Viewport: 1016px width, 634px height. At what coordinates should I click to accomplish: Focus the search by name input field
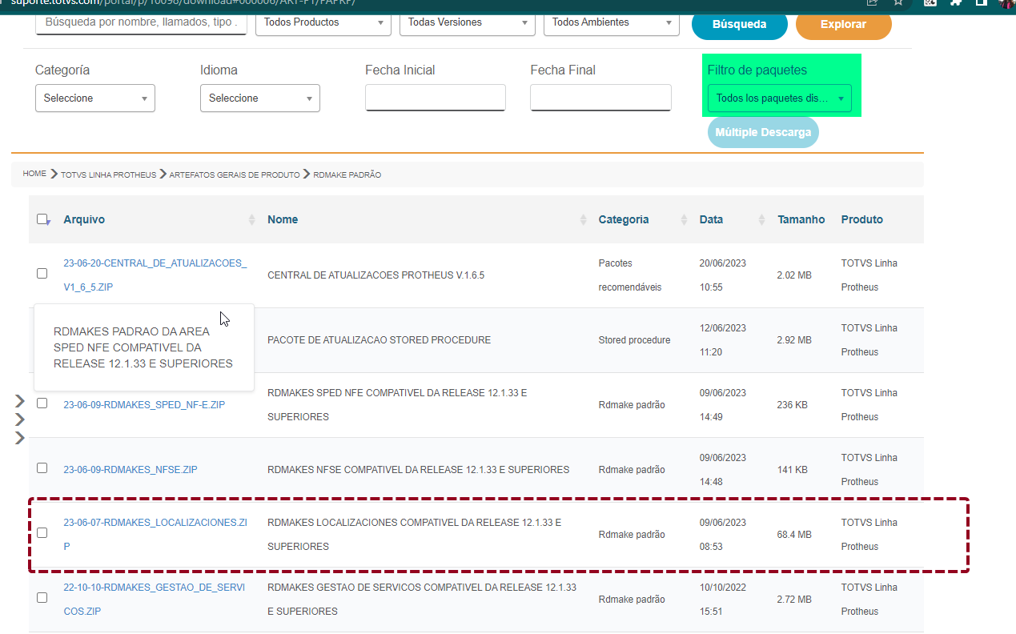(x=141, y=22)
